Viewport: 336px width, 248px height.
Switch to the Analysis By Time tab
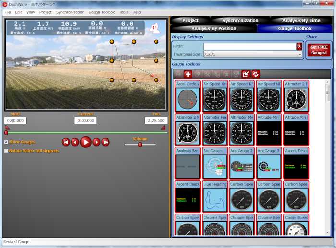pos(301,20)
